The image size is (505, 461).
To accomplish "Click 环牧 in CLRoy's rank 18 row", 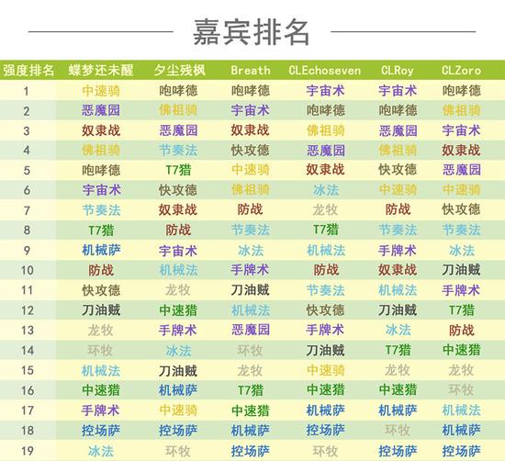I will pyautogui.click(x=398, y=430).
